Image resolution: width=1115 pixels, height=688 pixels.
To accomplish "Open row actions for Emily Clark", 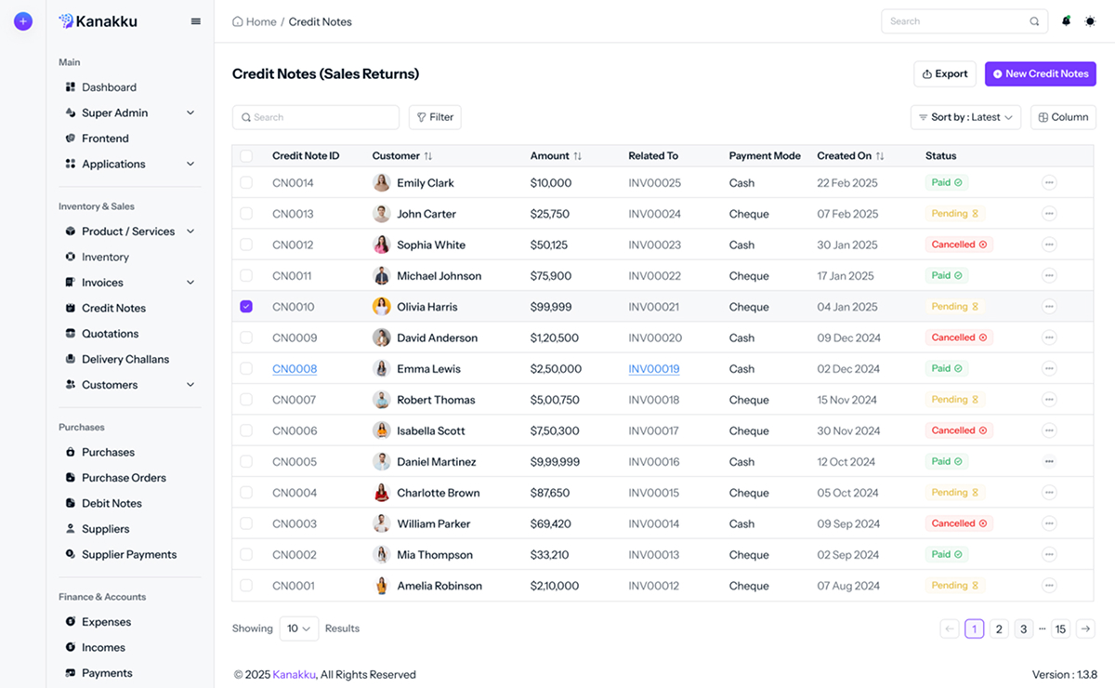I will pos(1049,183).
